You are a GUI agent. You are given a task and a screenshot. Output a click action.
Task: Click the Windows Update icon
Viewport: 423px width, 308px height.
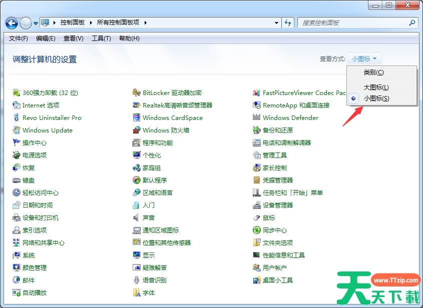17,130
